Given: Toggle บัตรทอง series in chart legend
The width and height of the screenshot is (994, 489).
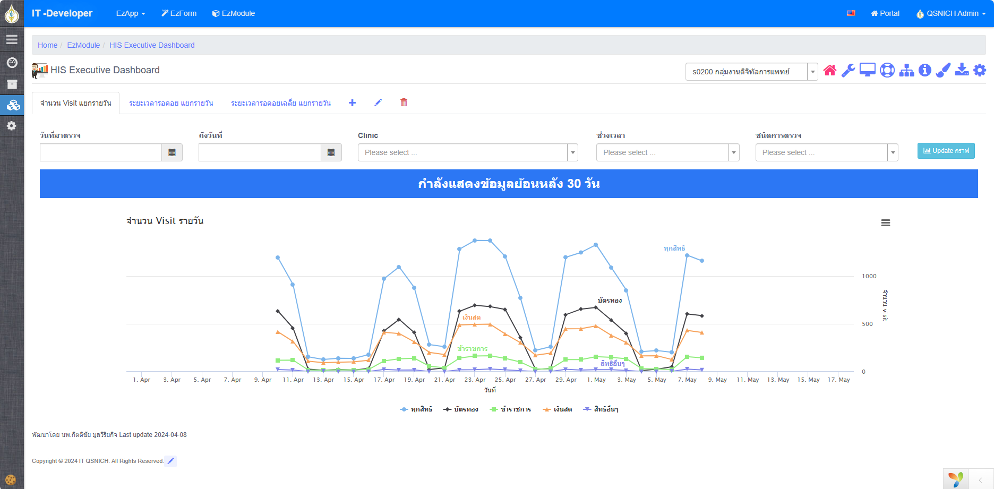Looking at the screenshot, I should pos(461,409).
